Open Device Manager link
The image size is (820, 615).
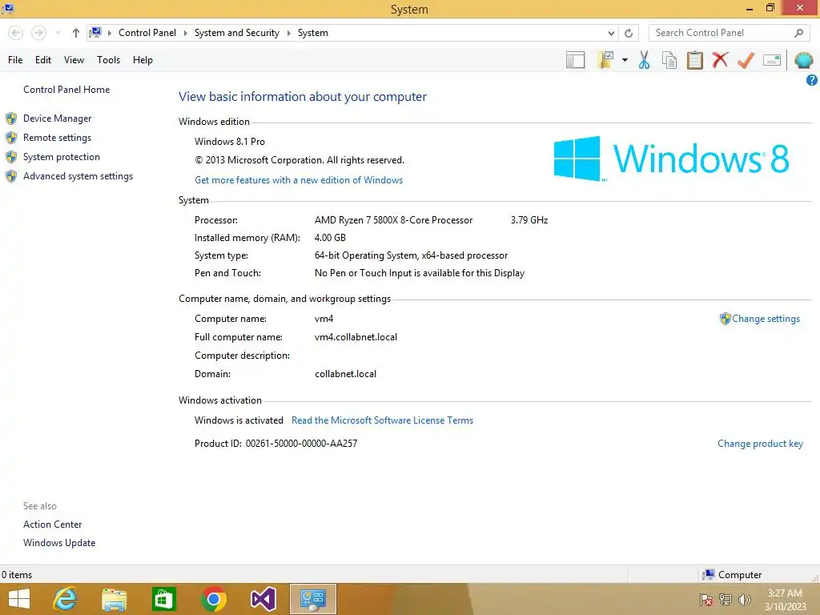[x=57, y=119]
